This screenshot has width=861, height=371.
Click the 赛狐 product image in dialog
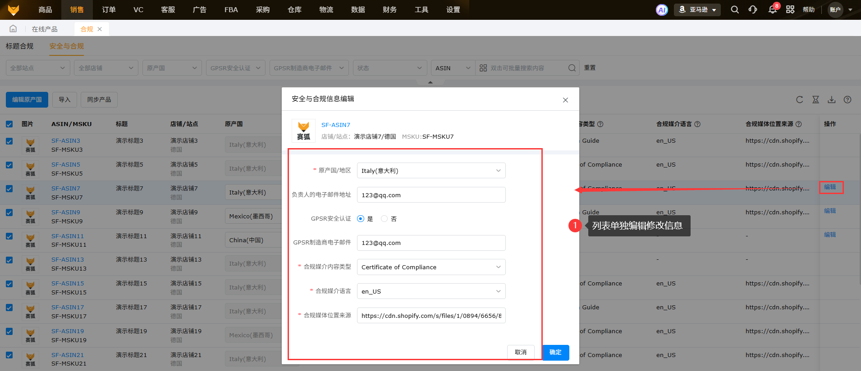(303, 131)
